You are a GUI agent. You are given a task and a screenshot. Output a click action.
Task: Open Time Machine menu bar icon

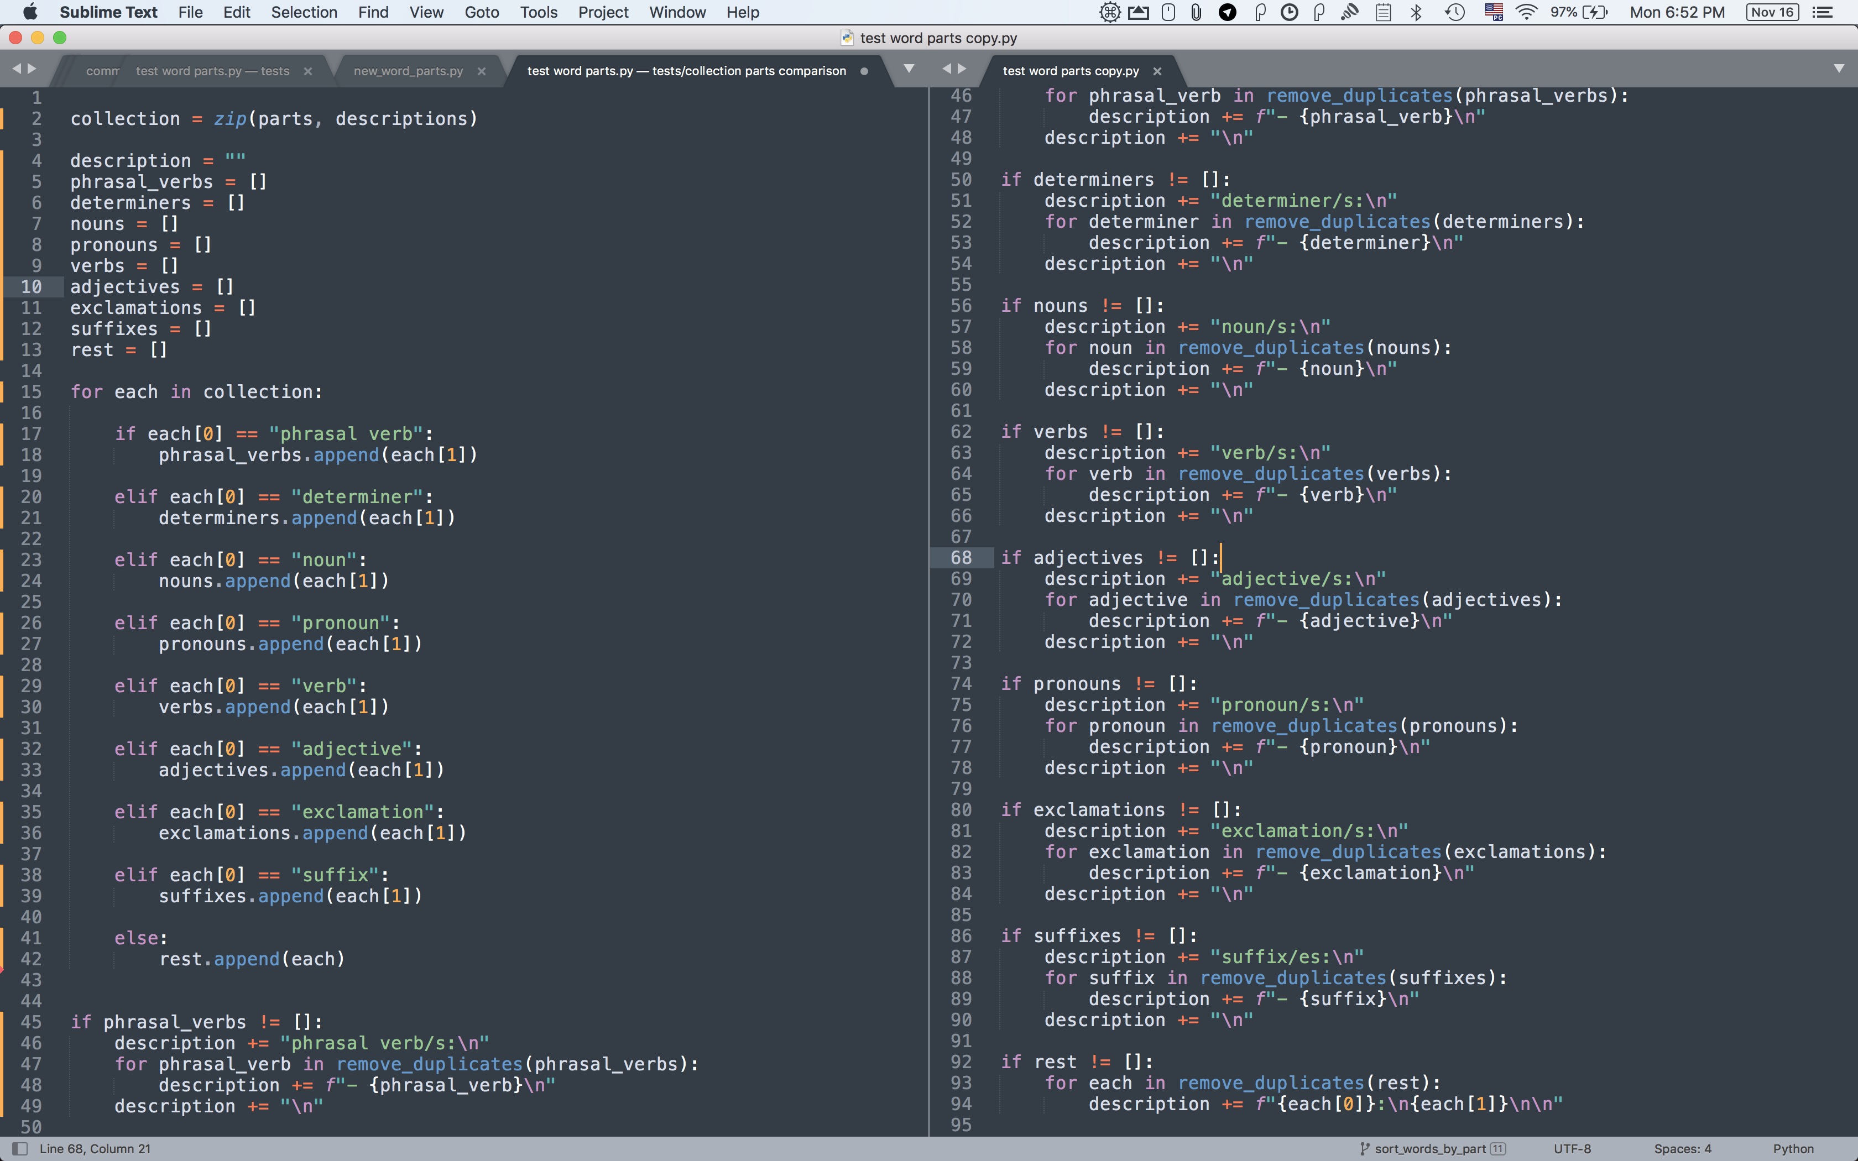[1454, 12]
